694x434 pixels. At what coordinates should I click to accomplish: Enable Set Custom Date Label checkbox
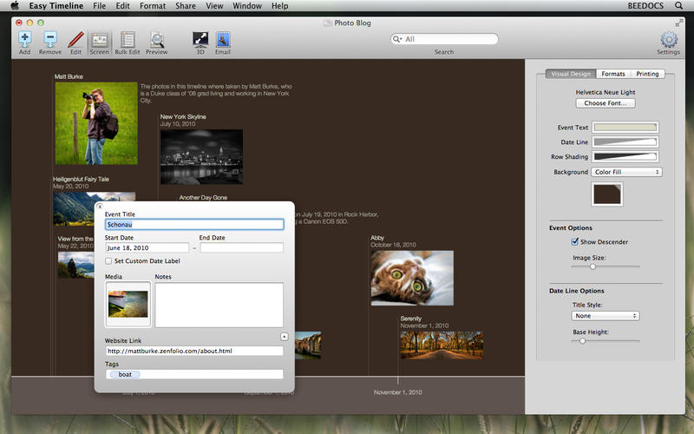coord(108,260)
